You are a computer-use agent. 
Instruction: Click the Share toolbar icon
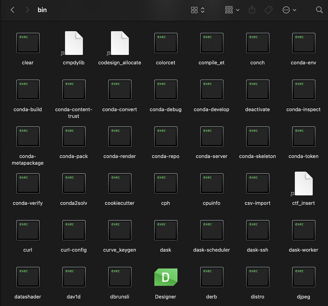252,10
